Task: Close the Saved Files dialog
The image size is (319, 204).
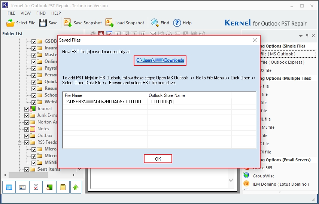Action: click(x=255, y=40)
